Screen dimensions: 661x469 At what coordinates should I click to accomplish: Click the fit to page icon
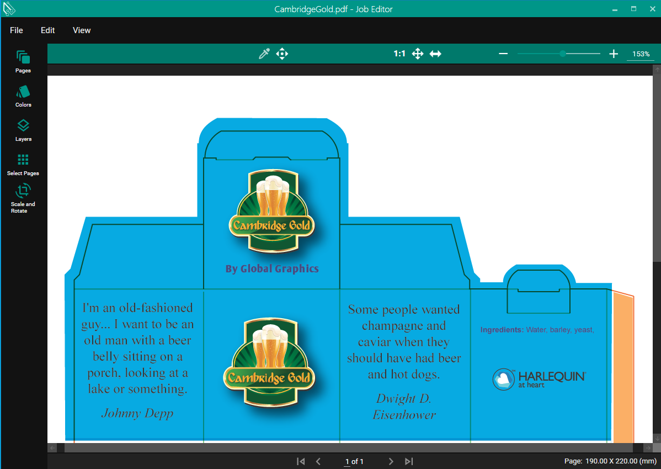click(418, 54)
